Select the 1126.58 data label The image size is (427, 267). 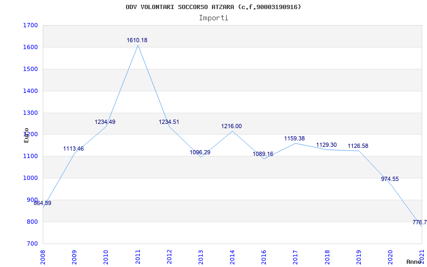point(358,146)
